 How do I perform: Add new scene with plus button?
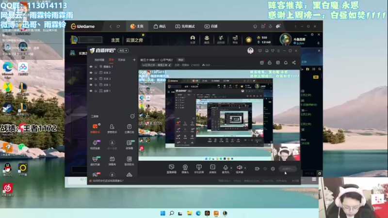coord(134,60)
